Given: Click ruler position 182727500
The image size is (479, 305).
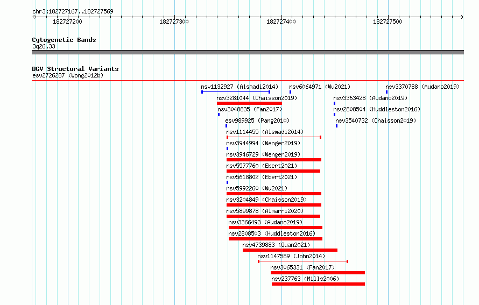Looking at the screenshot, I should pos(388,22).
